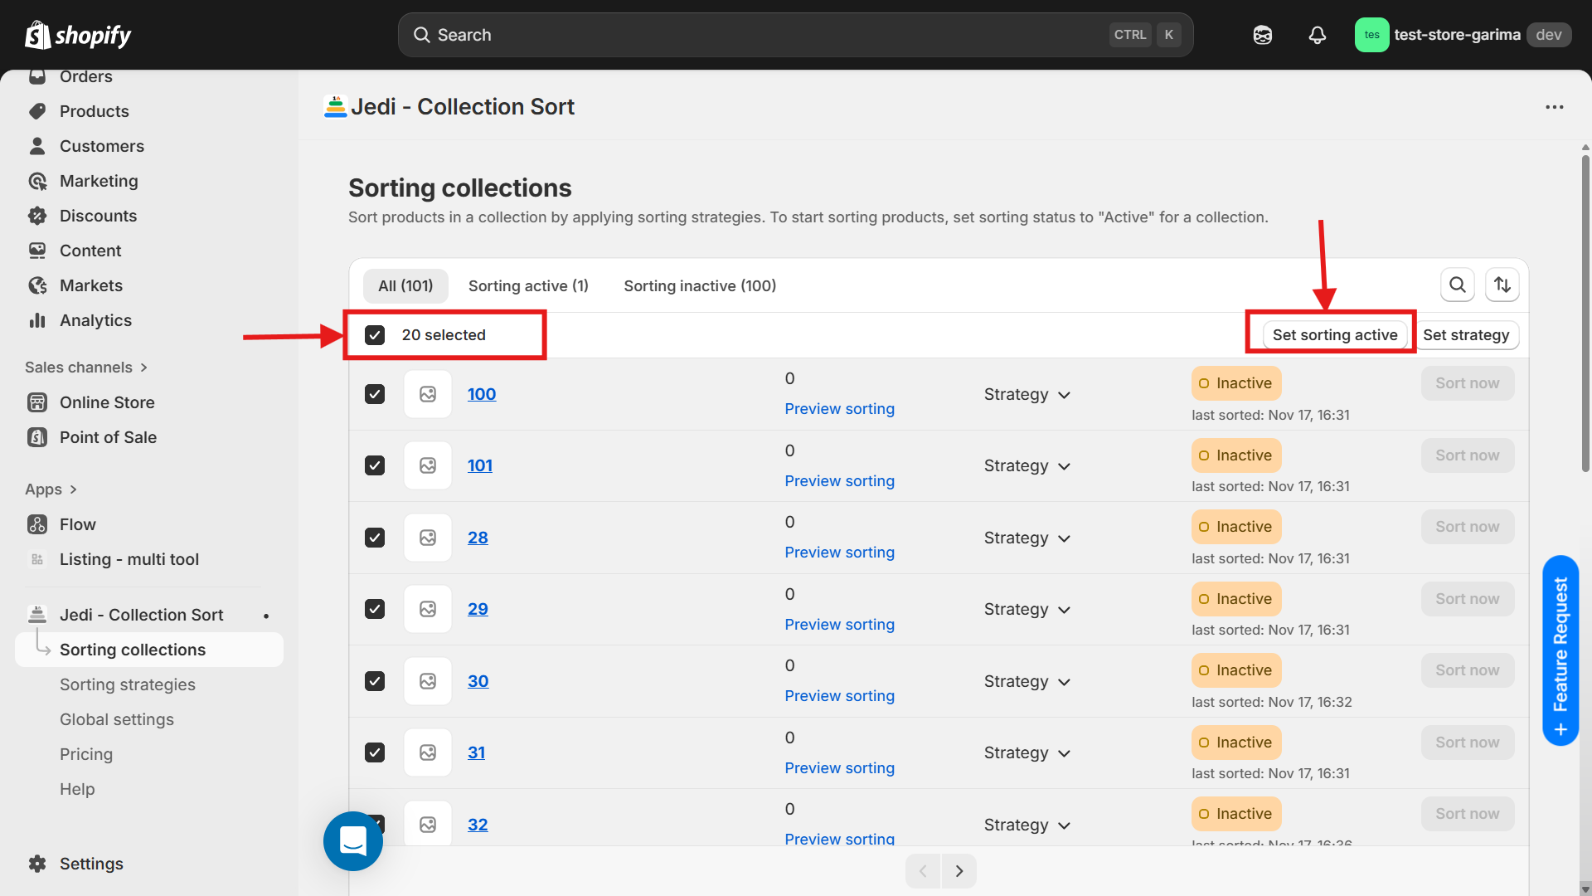1592x896 pixels.
Task: Switch to the Sorting active (1) tab
Action: click(x=528, y=285)
